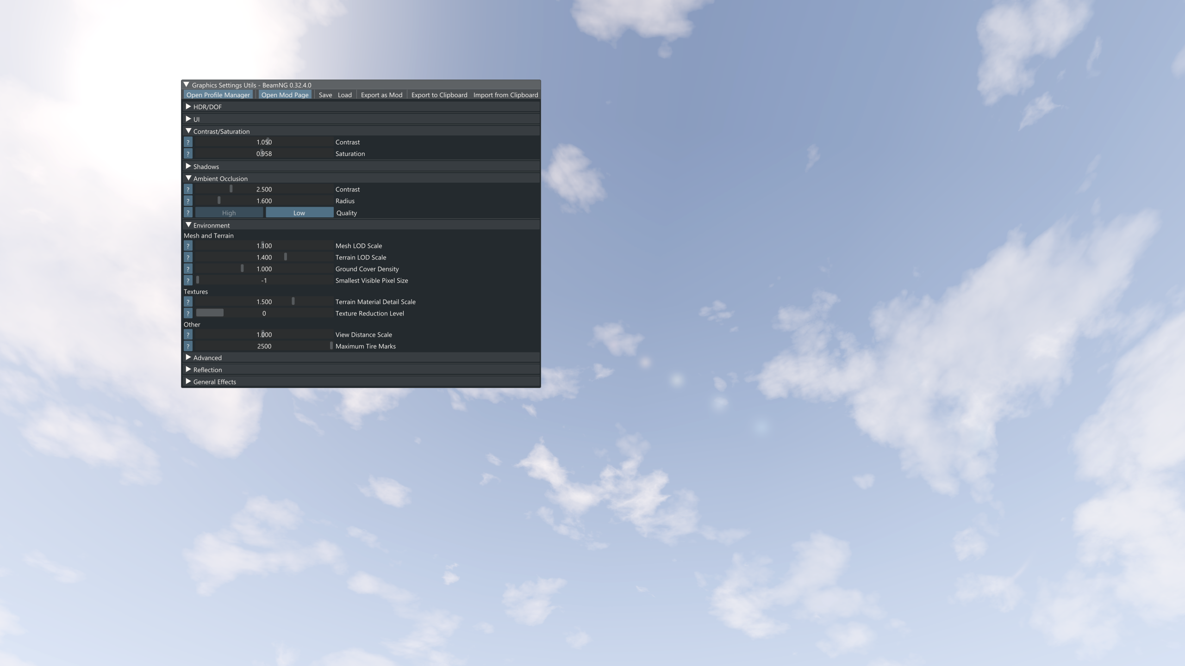The height and width of the screenshot is (666, 1185).
Task: Set Ambient Occlusion Quality to High
Action: click(x=229, y=213)
